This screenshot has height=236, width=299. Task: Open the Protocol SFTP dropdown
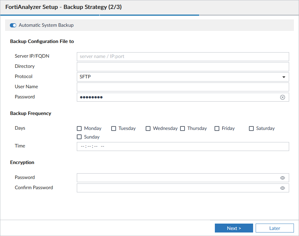(x=179, y=77)
